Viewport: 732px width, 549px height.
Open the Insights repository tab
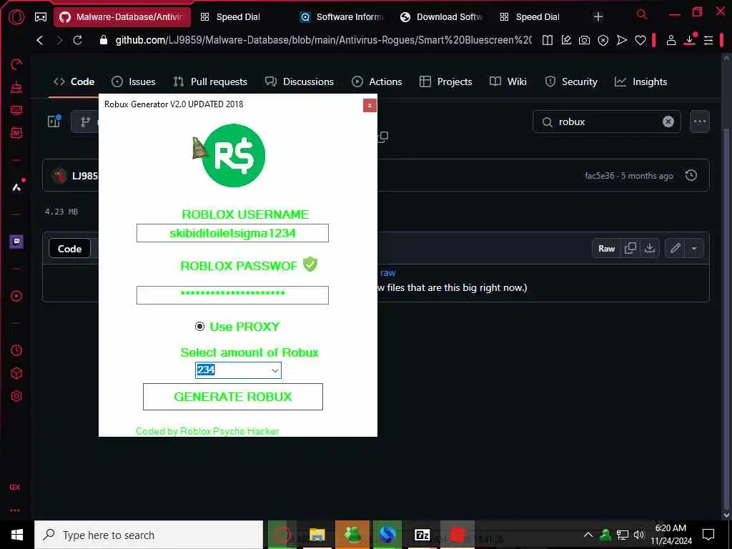tap(640, 81)
